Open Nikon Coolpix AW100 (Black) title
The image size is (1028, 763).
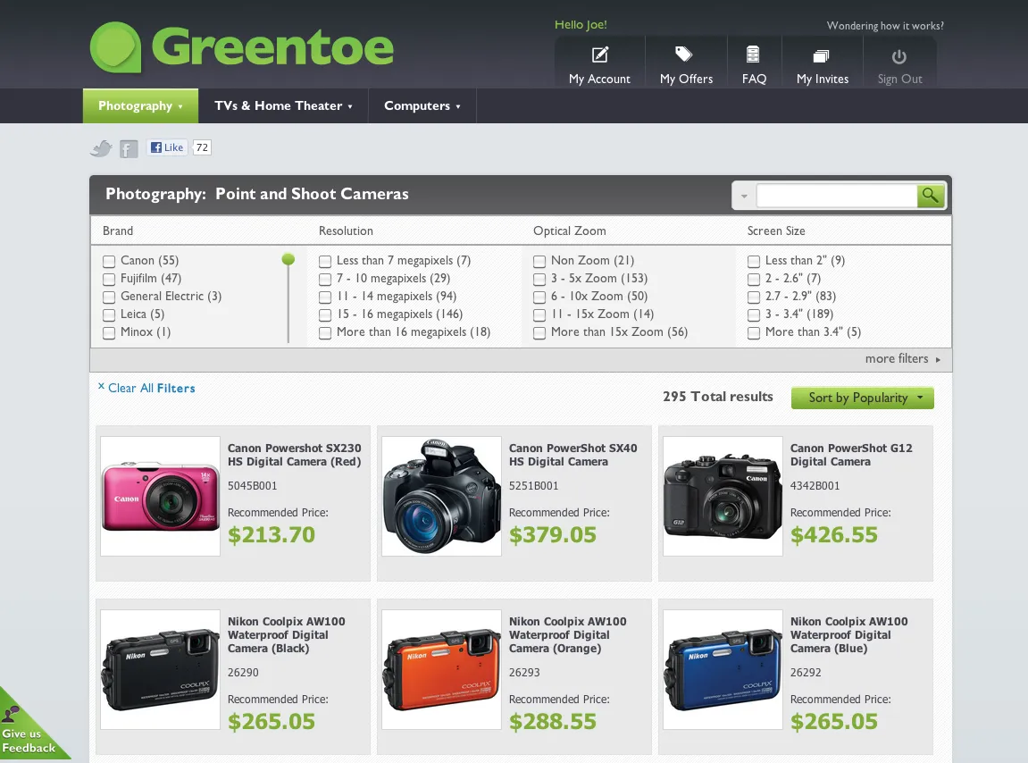[x=286, y=634]
